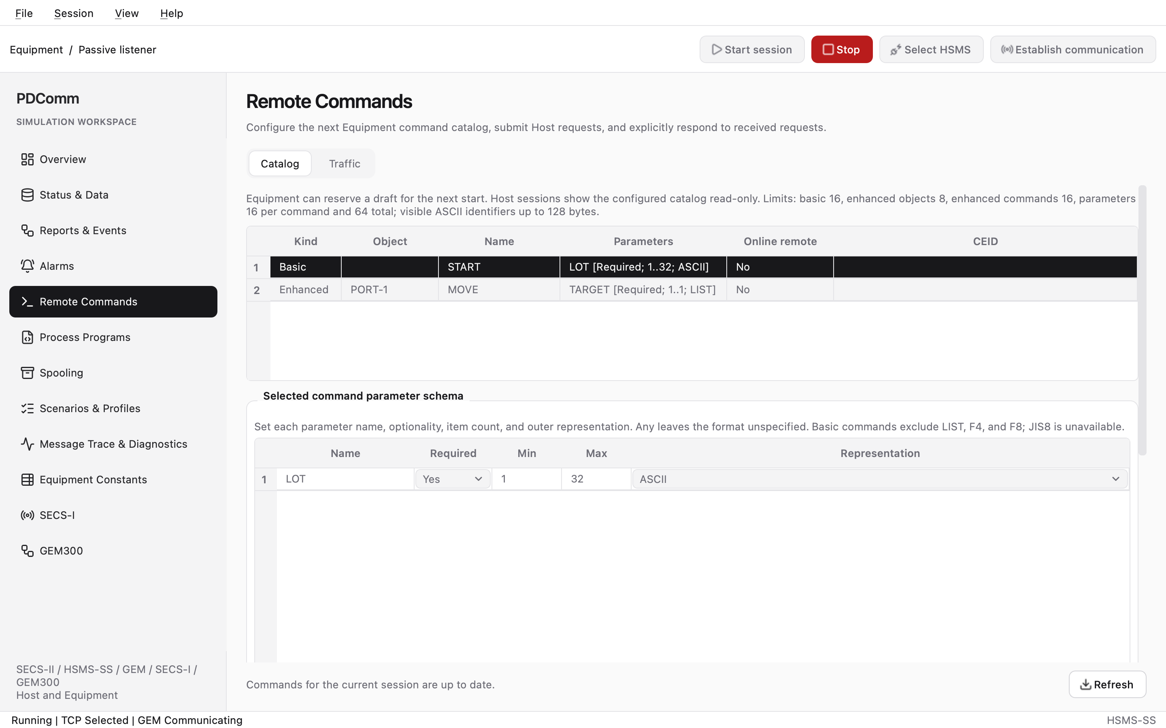Click the TARGET [Required; 1..1; LIST] cell

(643, 290)
